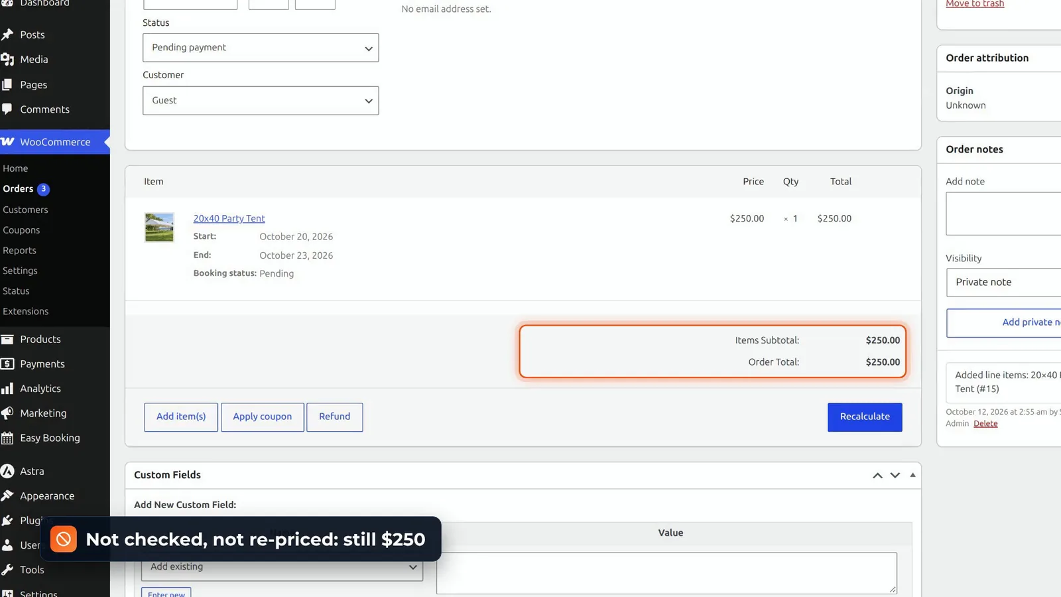Open Customers submenu item
Viewport: 1061px width, 597px height.
(x=25, y=210)
